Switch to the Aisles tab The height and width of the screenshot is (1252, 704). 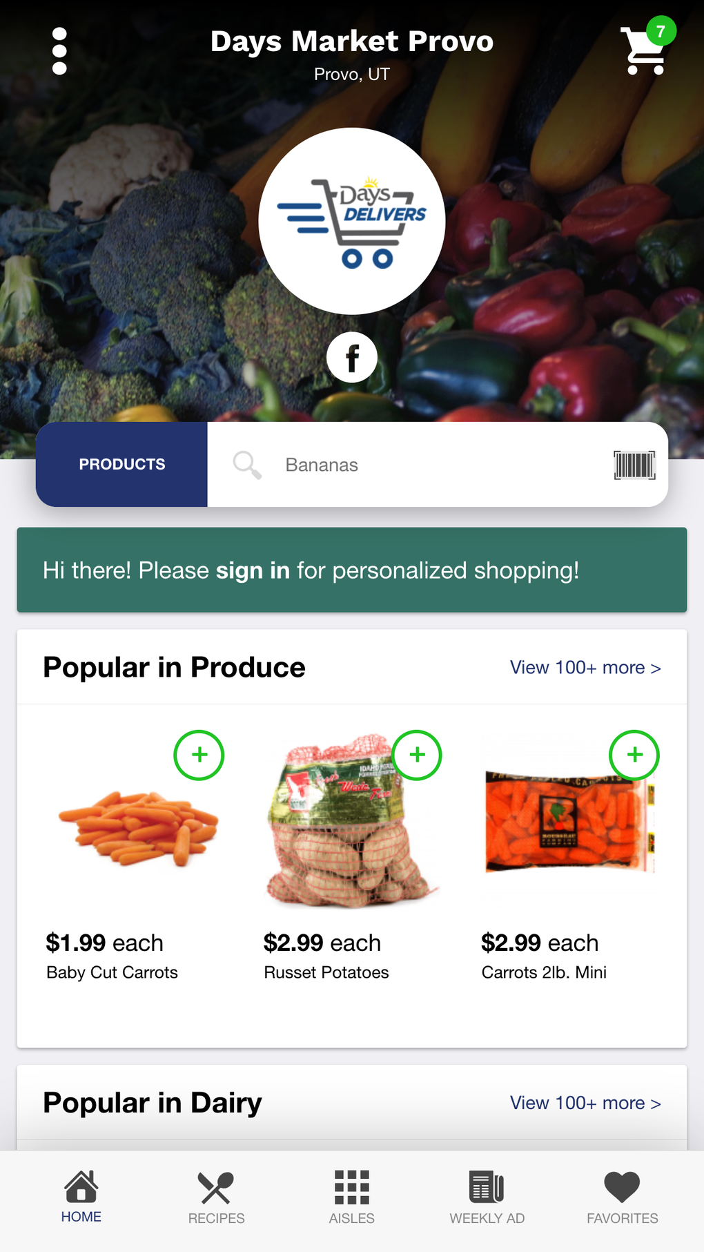352,1197
